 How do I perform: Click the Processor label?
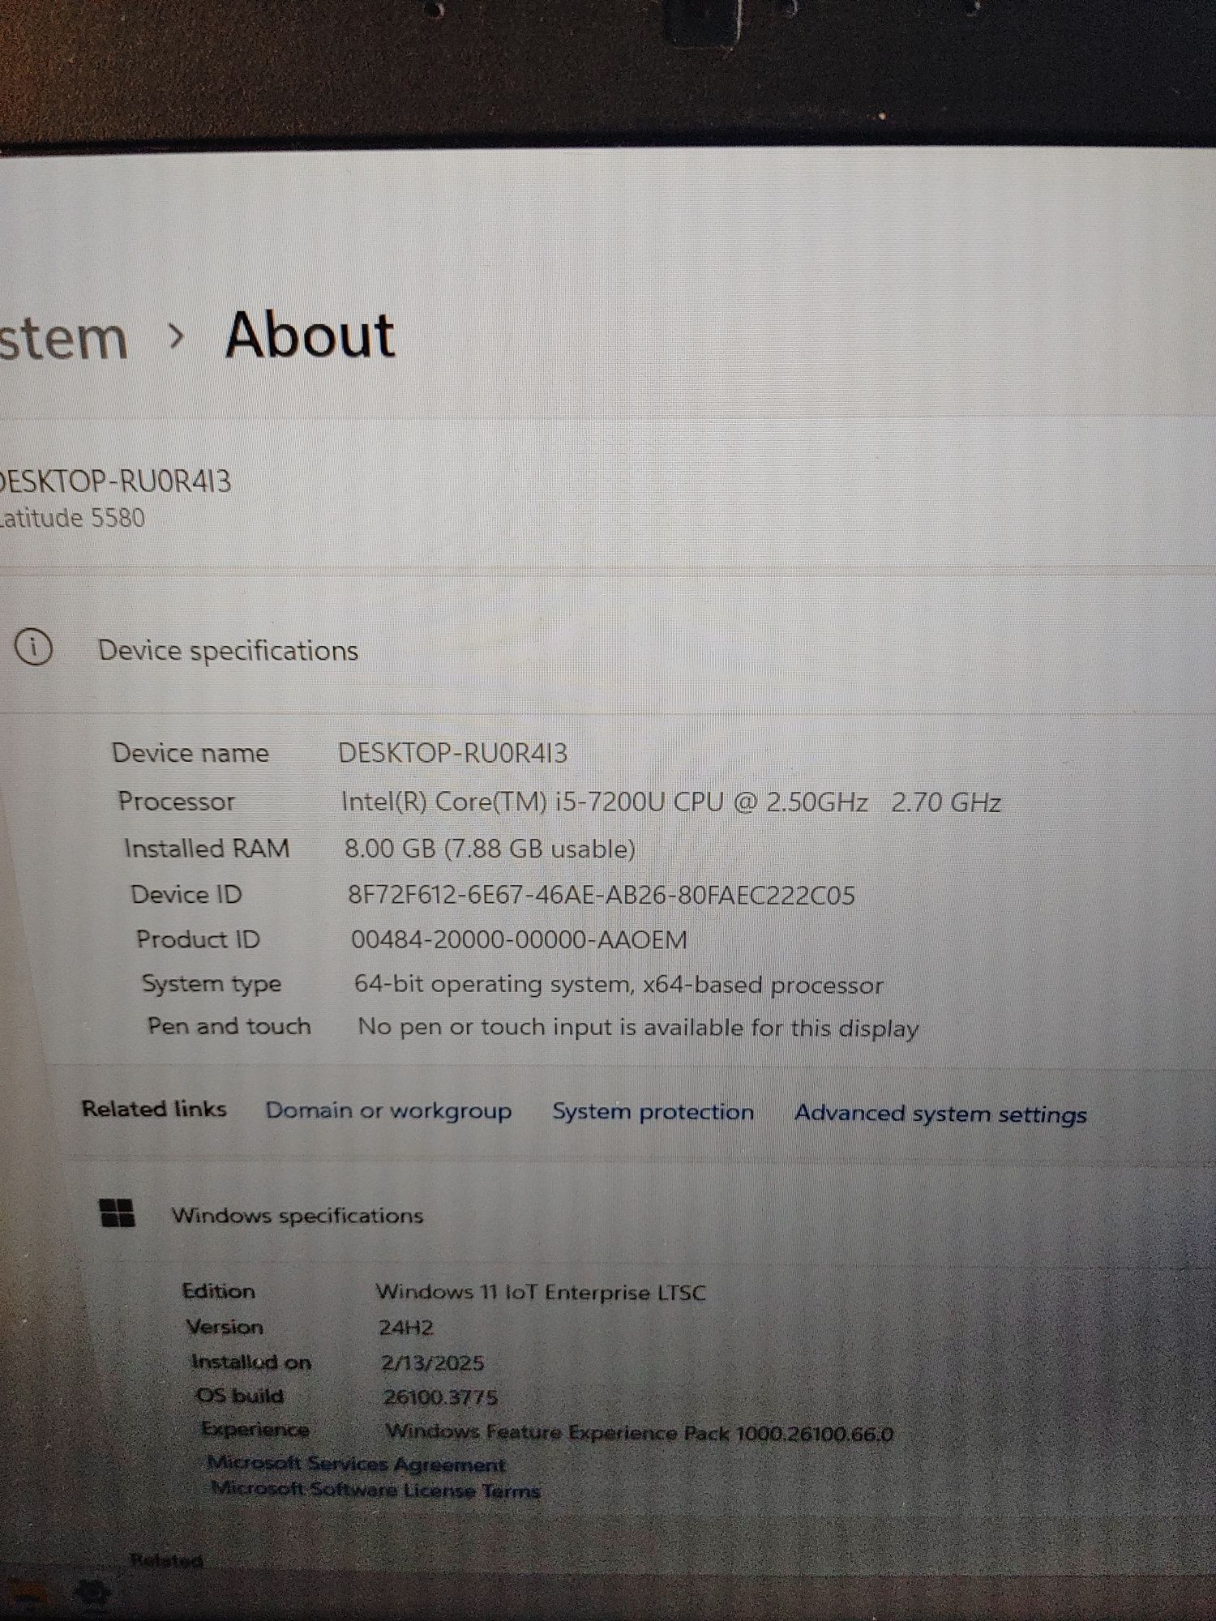tap(177, 801)
